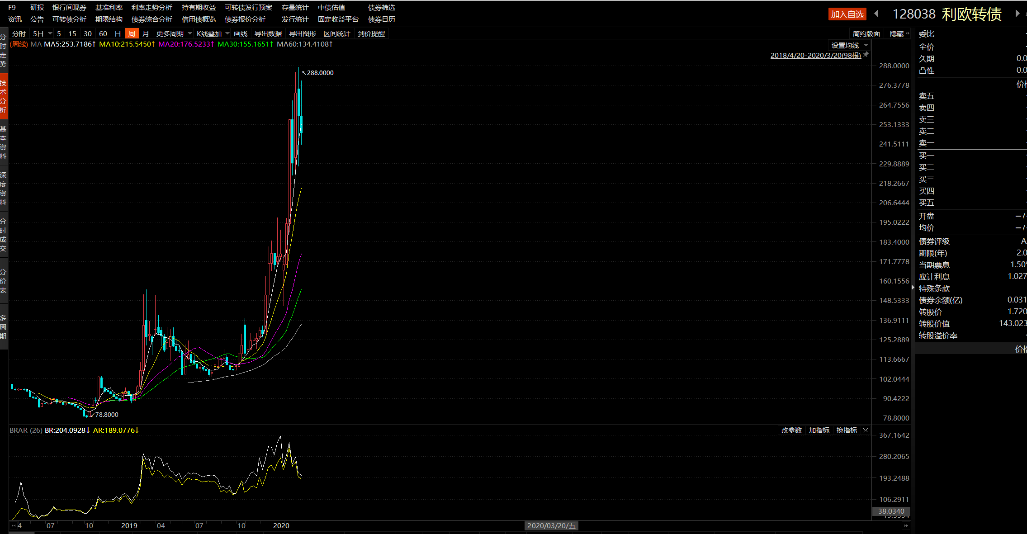This screenshot has width=1027, height=534.
Task: Click the 2018/4/20-2020/3/20 date range link
Action: tap(815, 55)
